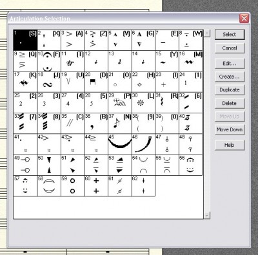Open the Edit... articulation option
The image size is (258, 255).
coord(230,64)
